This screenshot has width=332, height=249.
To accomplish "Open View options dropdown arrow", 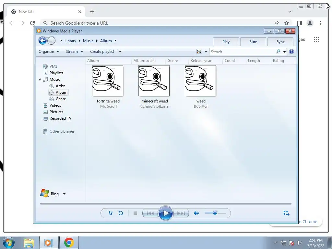I will coord(206,52).
